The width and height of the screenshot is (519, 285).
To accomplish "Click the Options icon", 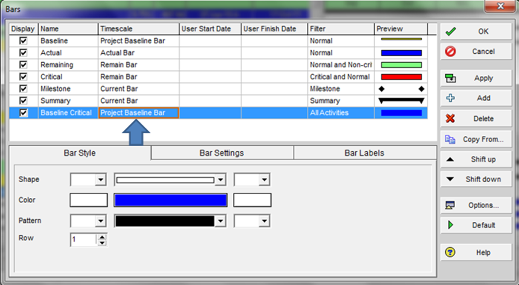I will coord(450,205).
